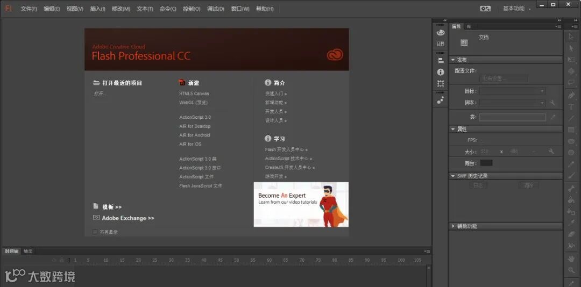The width and height of the screenshot is (581, 287).
Task: Select the Bone tool
Action: point(571,189)
